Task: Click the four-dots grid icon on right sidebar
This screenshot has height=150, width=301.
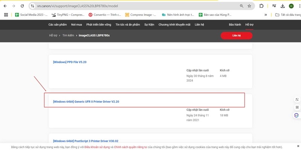Action: (x=297, y=108)
